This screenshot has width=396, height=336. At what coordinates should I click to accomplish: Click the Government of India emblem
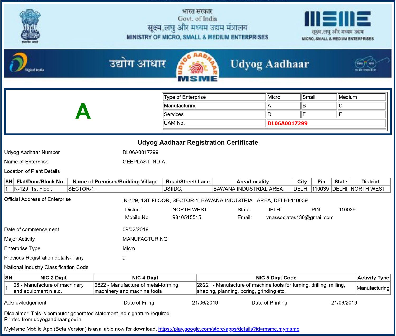tap(30, 26)
